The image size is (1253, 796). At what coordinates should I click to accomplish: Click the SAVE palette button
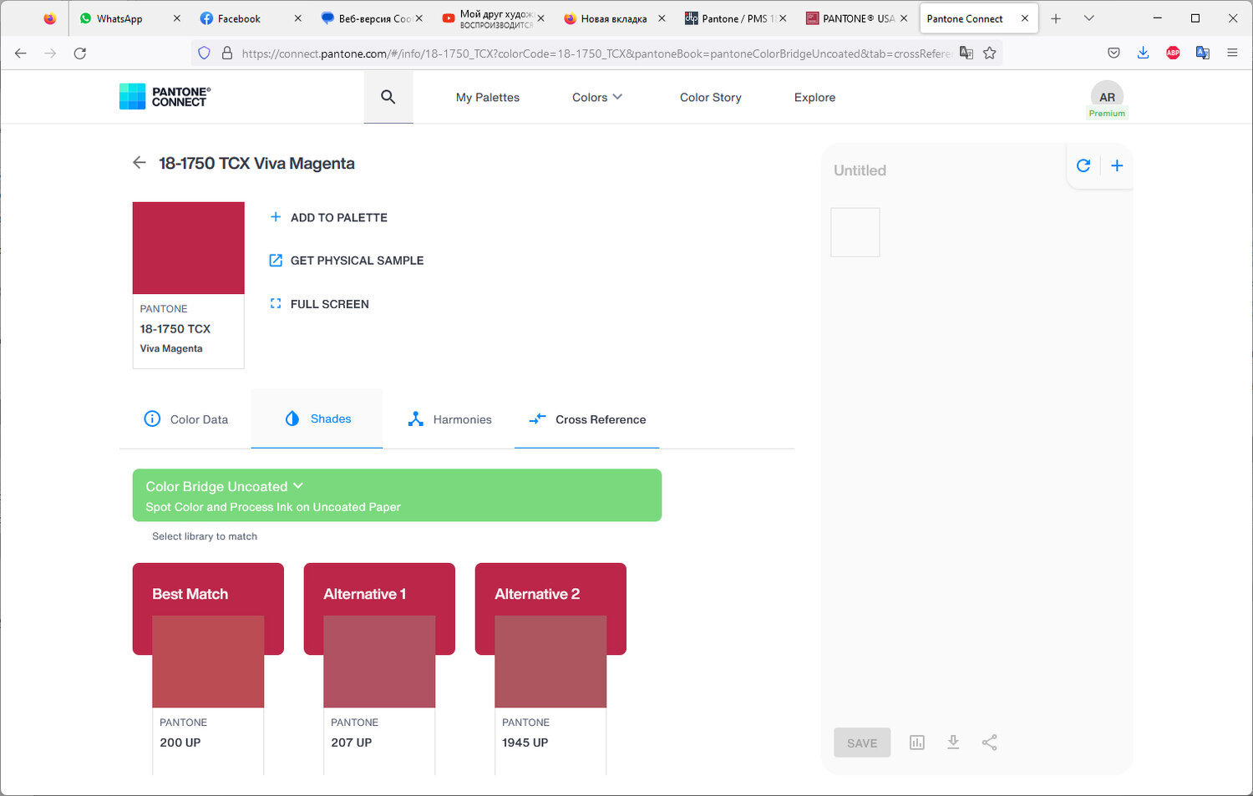pos(862,743)
